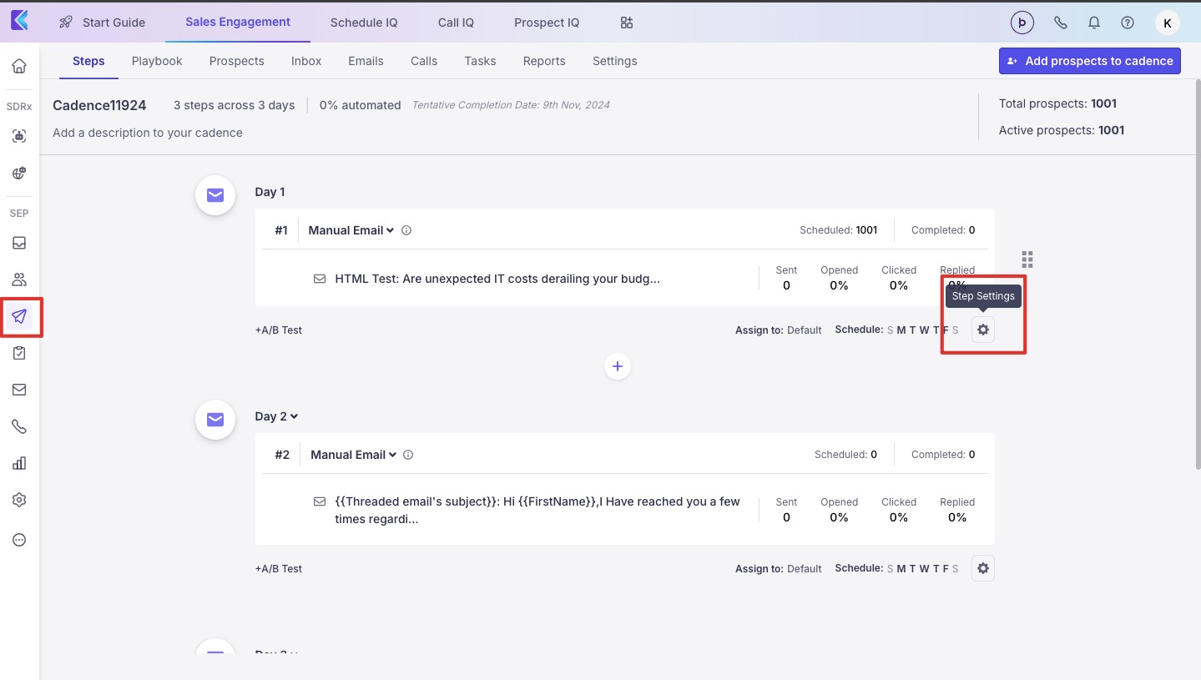Click the circled 'b' icon in header
This screenshot has height=680, width=1201.
pyautogui.click(x=1022, y=23)
